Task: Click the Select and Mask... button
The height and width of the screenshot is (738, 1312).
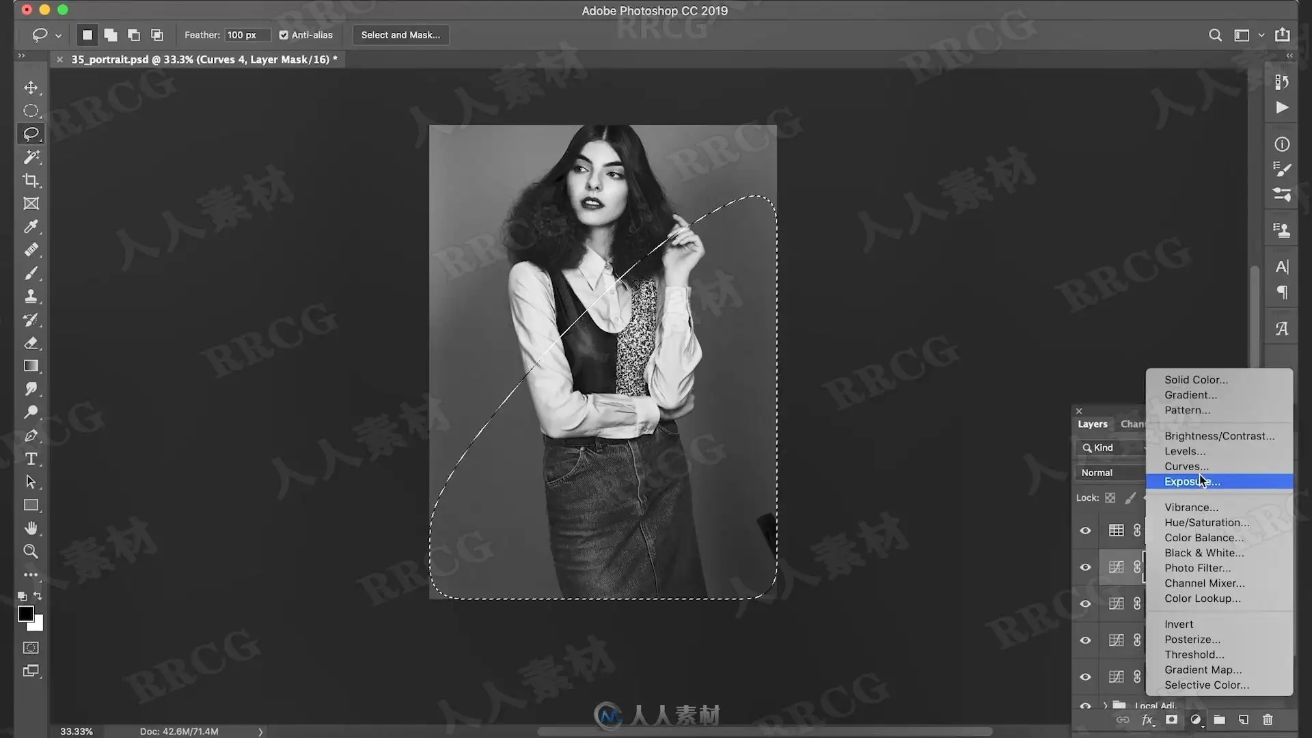Action: pyautogui.click(x=400, y=35)
